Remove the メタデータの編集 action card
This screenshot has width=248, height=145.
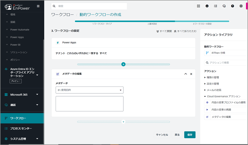coord(191,74)
